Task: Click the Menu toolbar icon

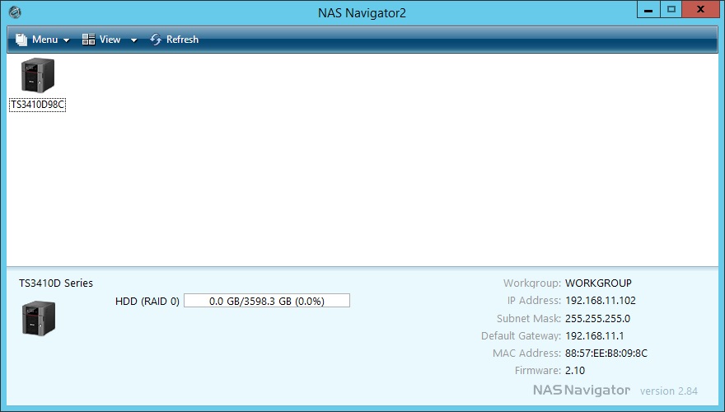Action: pyautogui.click(x=21, y=40)
